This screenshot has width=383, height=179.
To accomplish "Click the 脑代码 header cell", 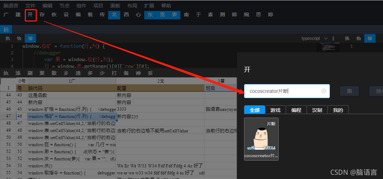I will coord(71,88).
